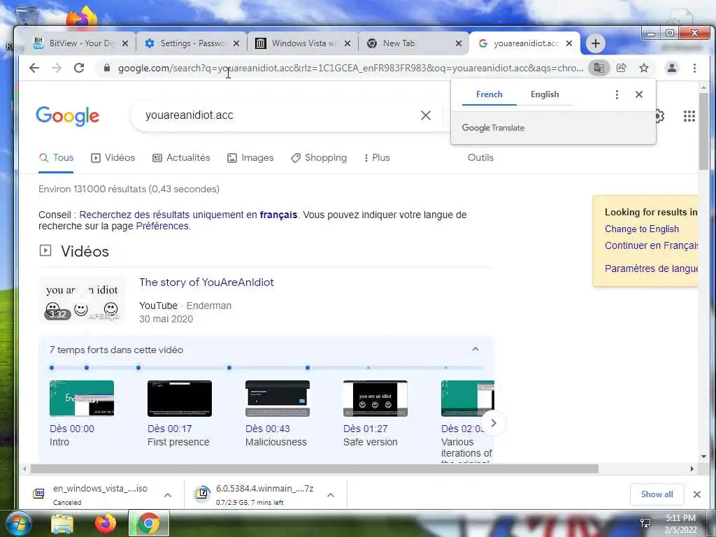Click the vertical scrollbar down arrow
Screen dimensions: 716x537
pos(703,456)
